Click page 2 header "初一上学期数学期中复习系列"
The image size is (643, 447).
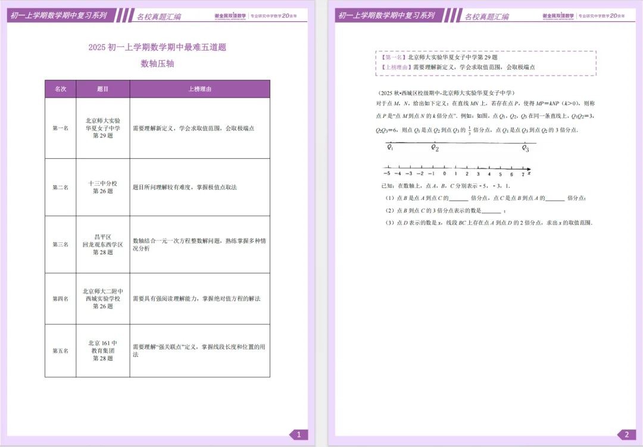pos(387,15)
